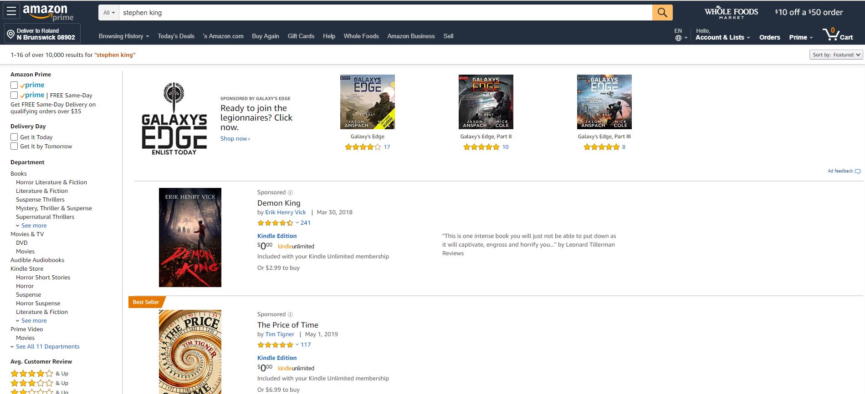Open the Sort by Featured dropdown

tap(836, 55)
